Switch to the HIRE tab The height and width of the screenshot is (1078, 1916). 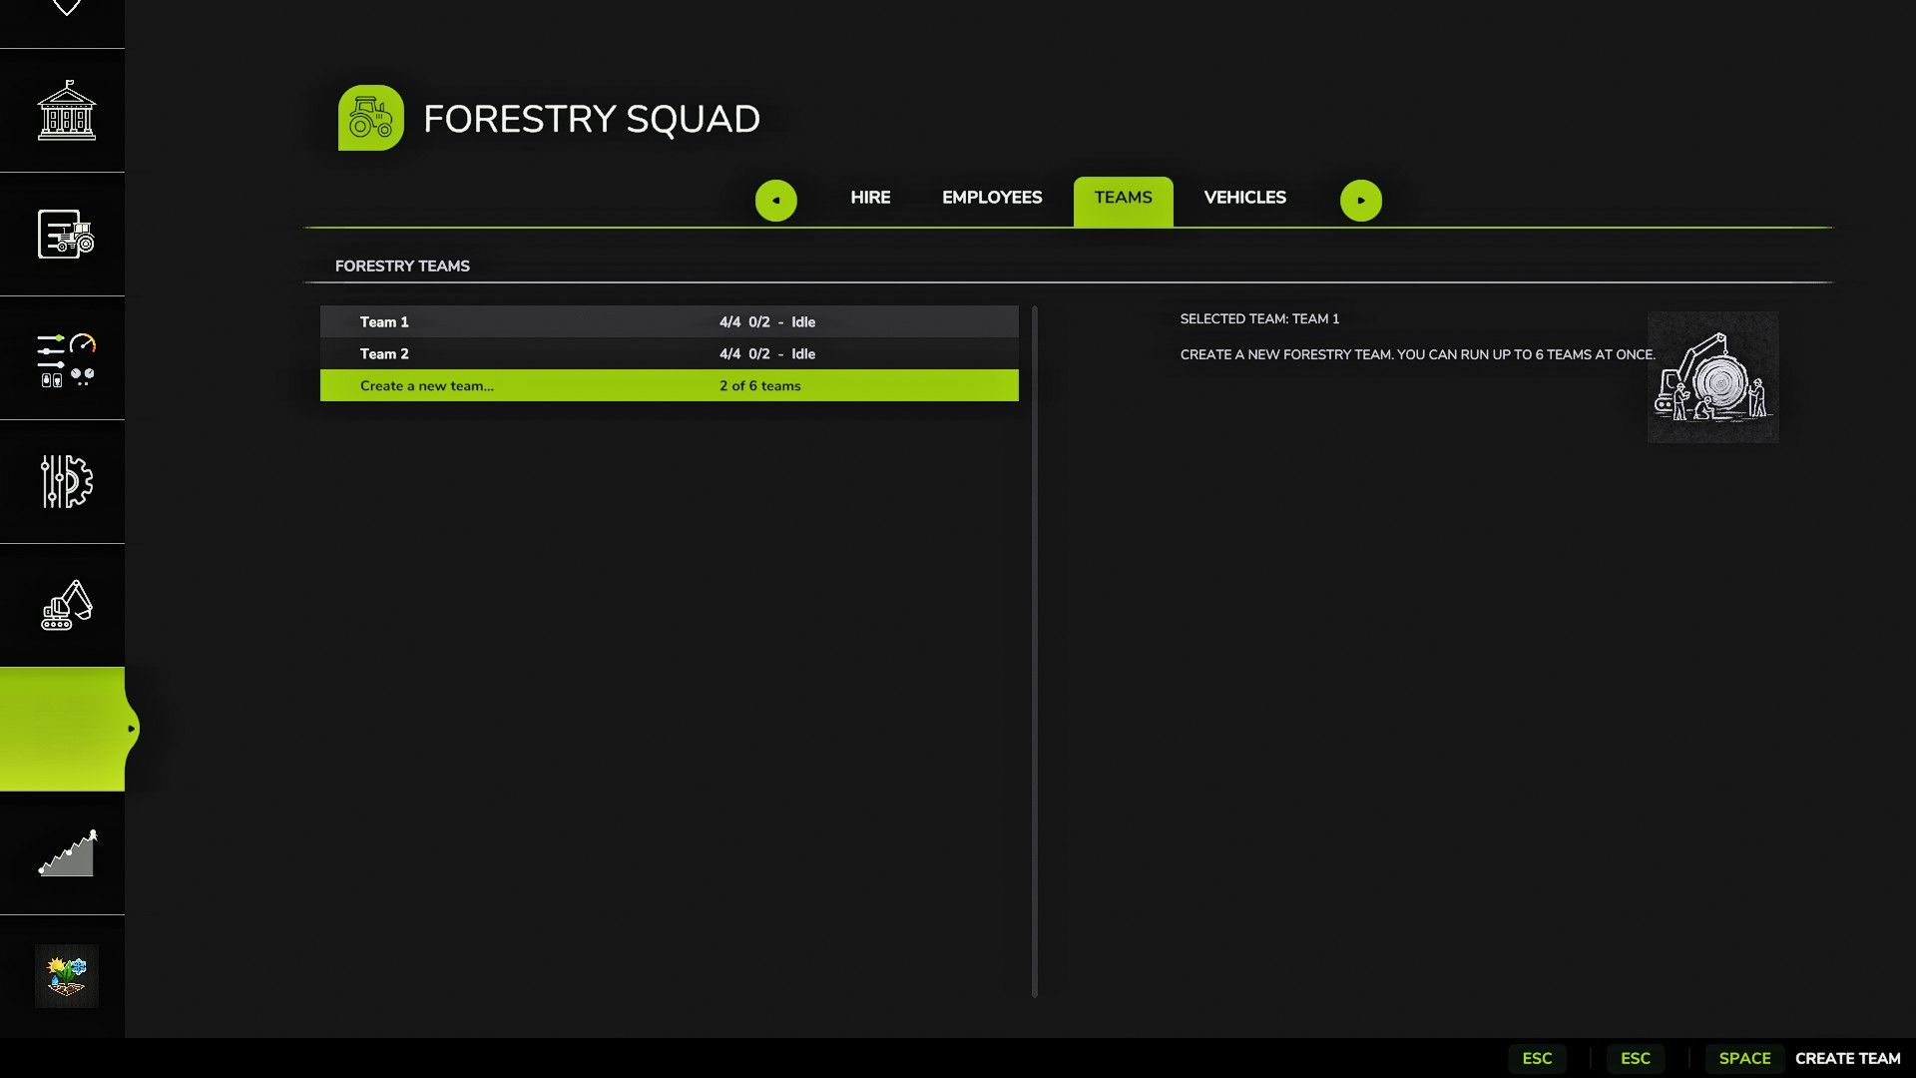[870, 198]
